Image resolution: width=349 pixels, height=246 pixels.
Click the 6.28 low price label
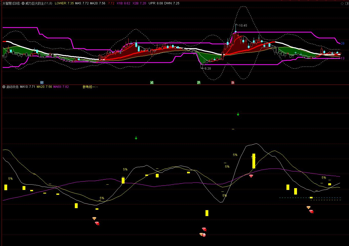[208, 69]
